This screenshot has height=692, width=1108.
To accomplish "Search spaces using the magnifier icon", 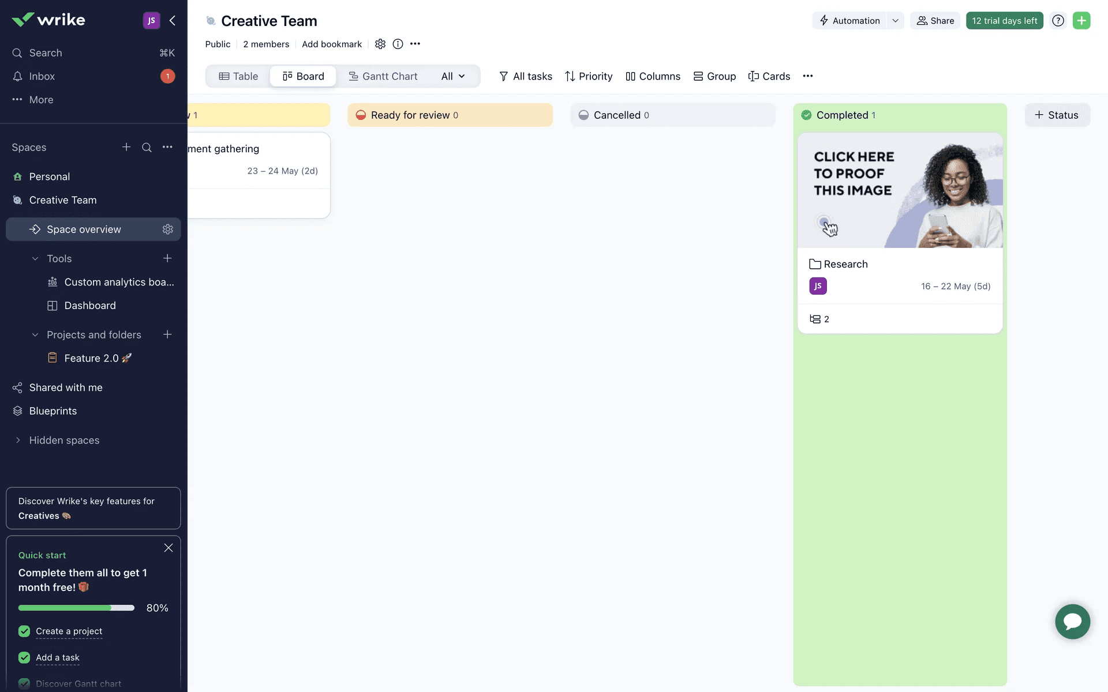I will point(147,148).
